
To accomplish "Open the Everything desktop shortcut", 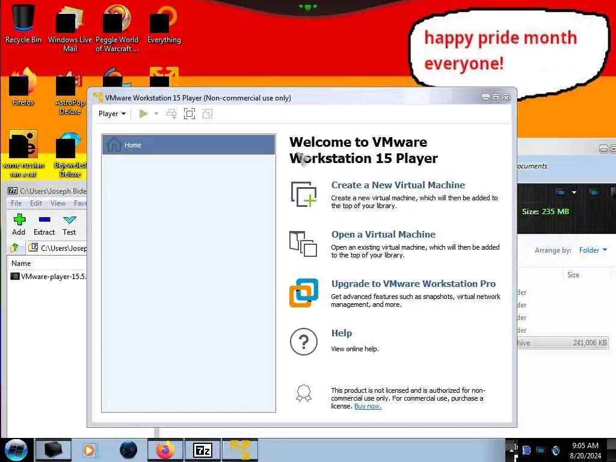I will [x=164, y=24].
